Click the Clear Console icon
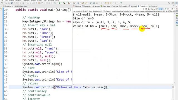 pos(152,9)
